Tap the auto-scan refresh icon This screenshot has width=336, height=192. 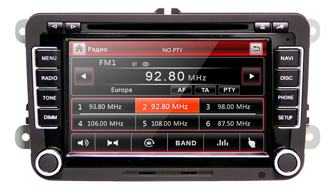pyautogui.click(x=149, y=143)
